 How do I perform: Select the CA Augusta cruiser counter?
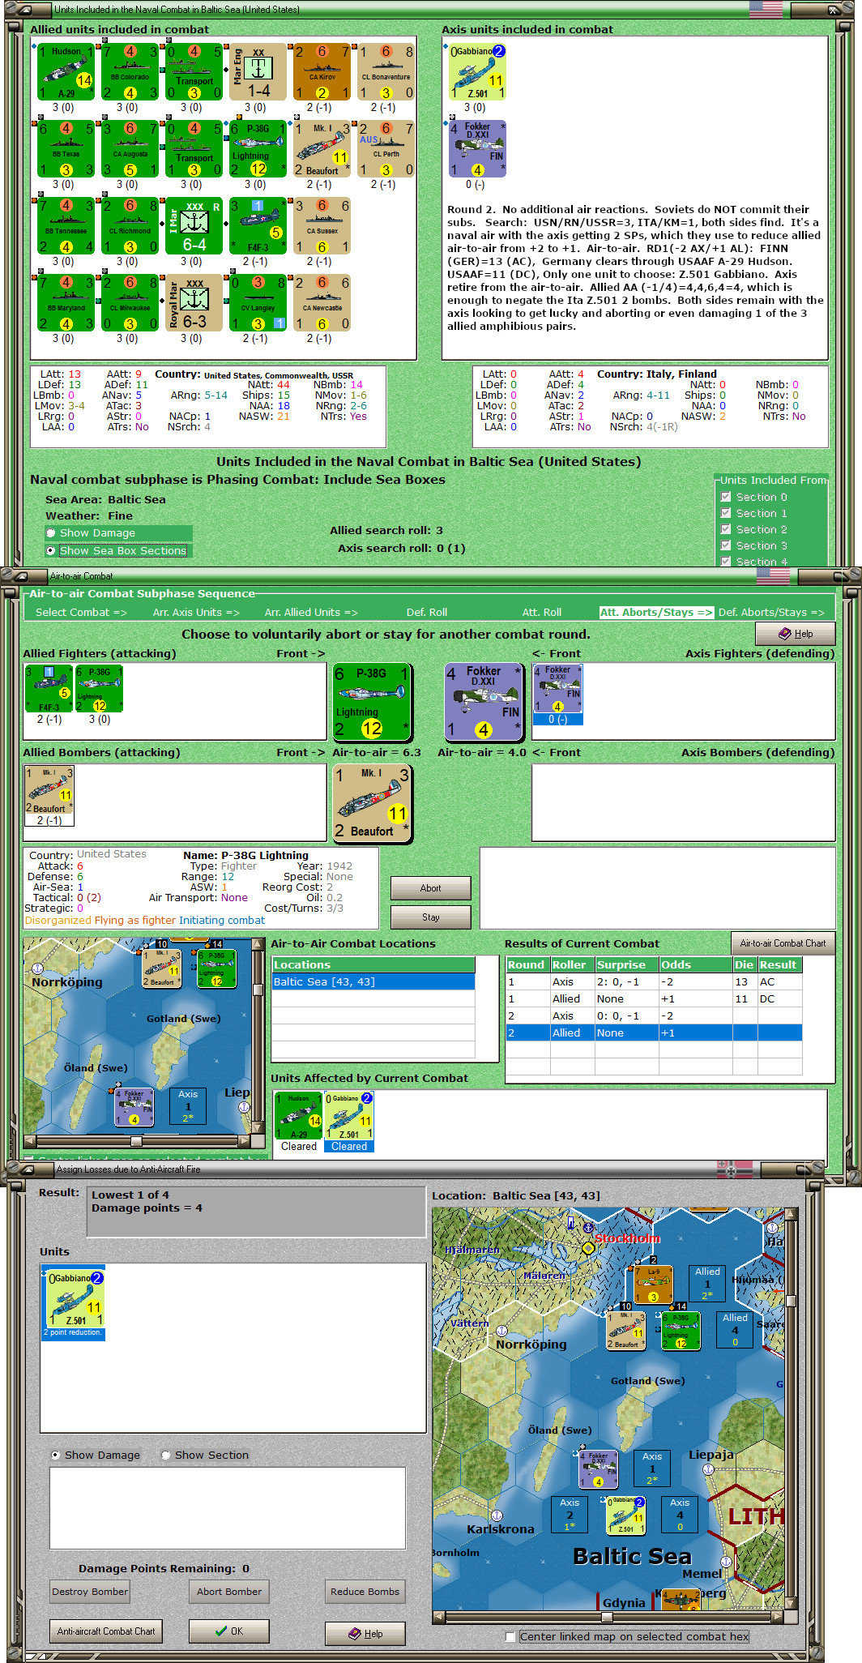click(130, 149)
